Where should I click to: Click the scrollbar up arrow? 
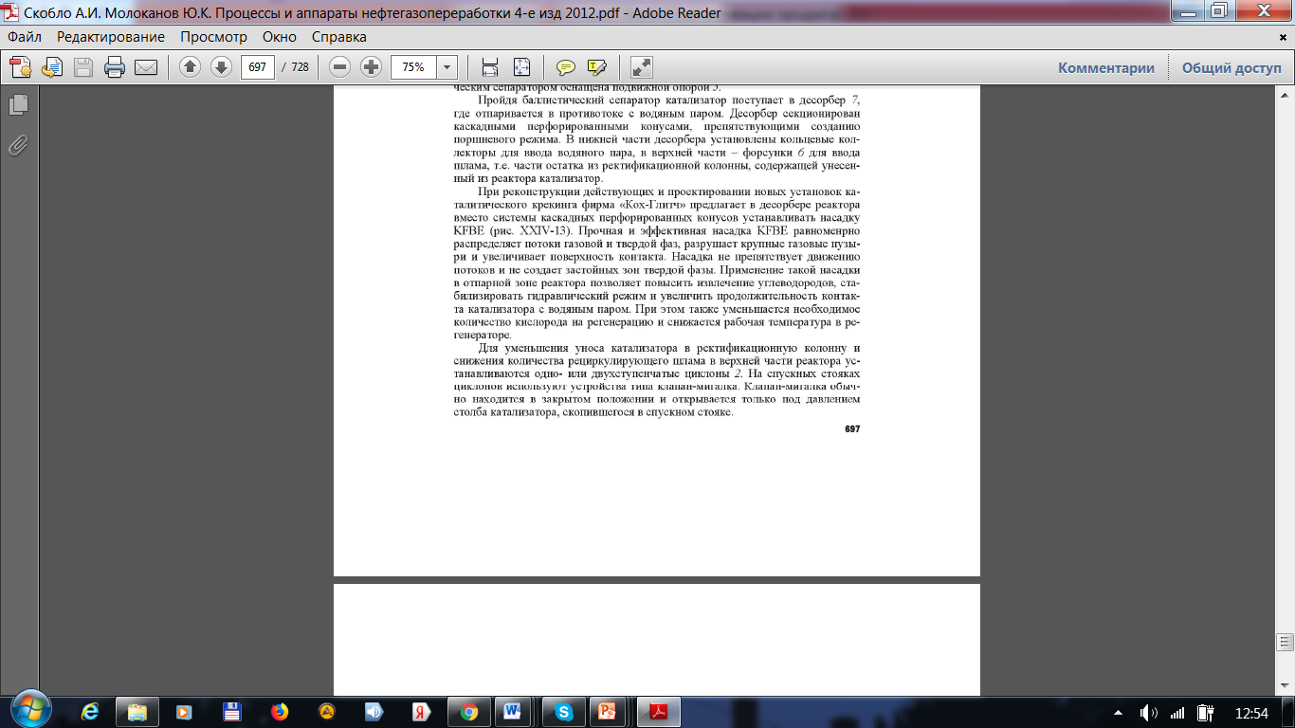pos(1286,96)
